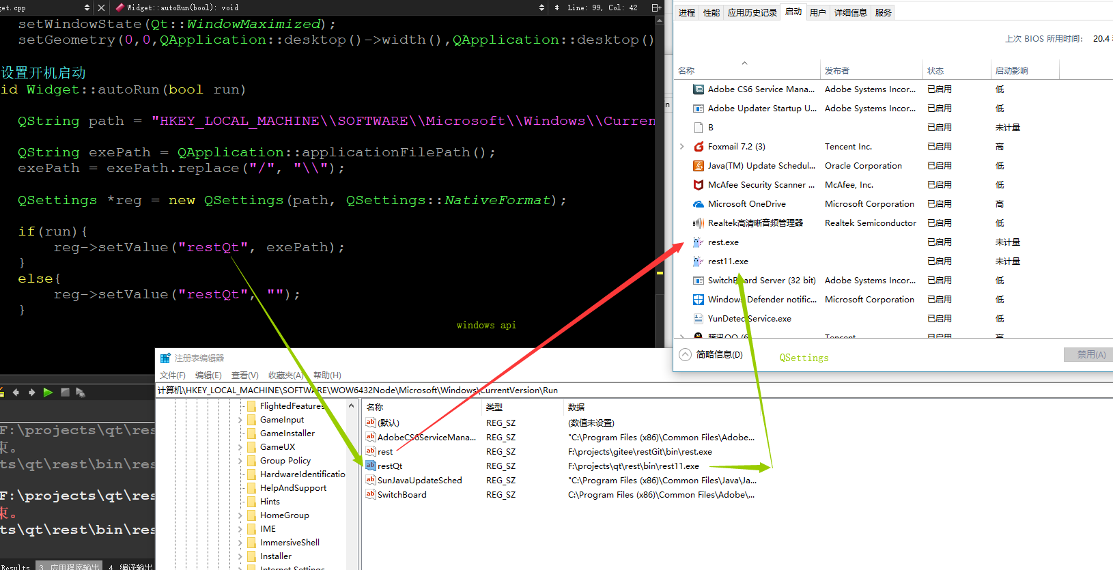Click the rest.exe startup entry icon
1113x570 pixels.
[x=699, y=242]
